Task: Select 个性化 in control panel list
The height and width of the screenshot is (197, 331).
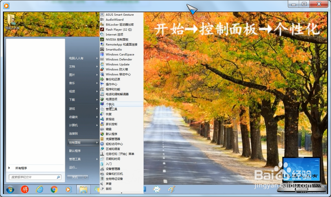Action: coord(121,104)
